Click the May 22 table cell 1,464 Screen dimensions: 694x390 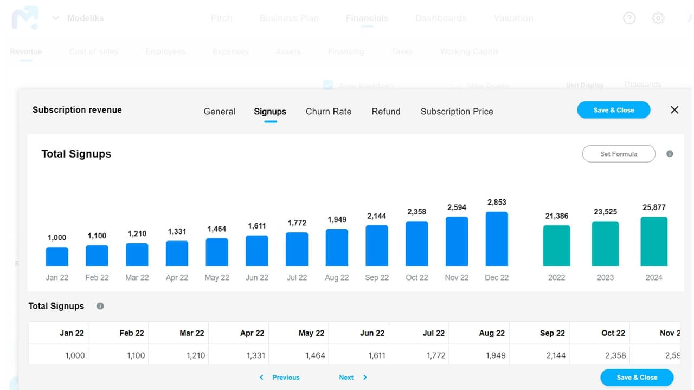[x=299, y=355]
